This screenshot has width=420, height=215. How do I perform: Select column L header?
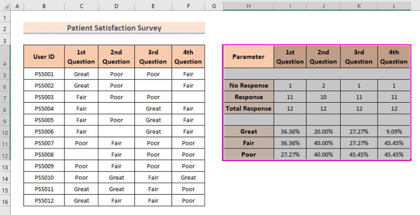pos(394,6)
